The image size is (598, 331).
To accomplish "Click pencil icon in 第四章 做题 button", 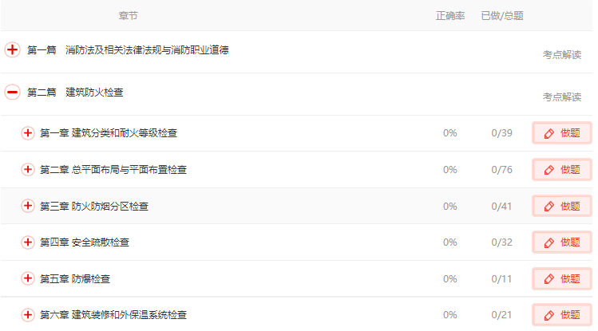I will point(548,242).
